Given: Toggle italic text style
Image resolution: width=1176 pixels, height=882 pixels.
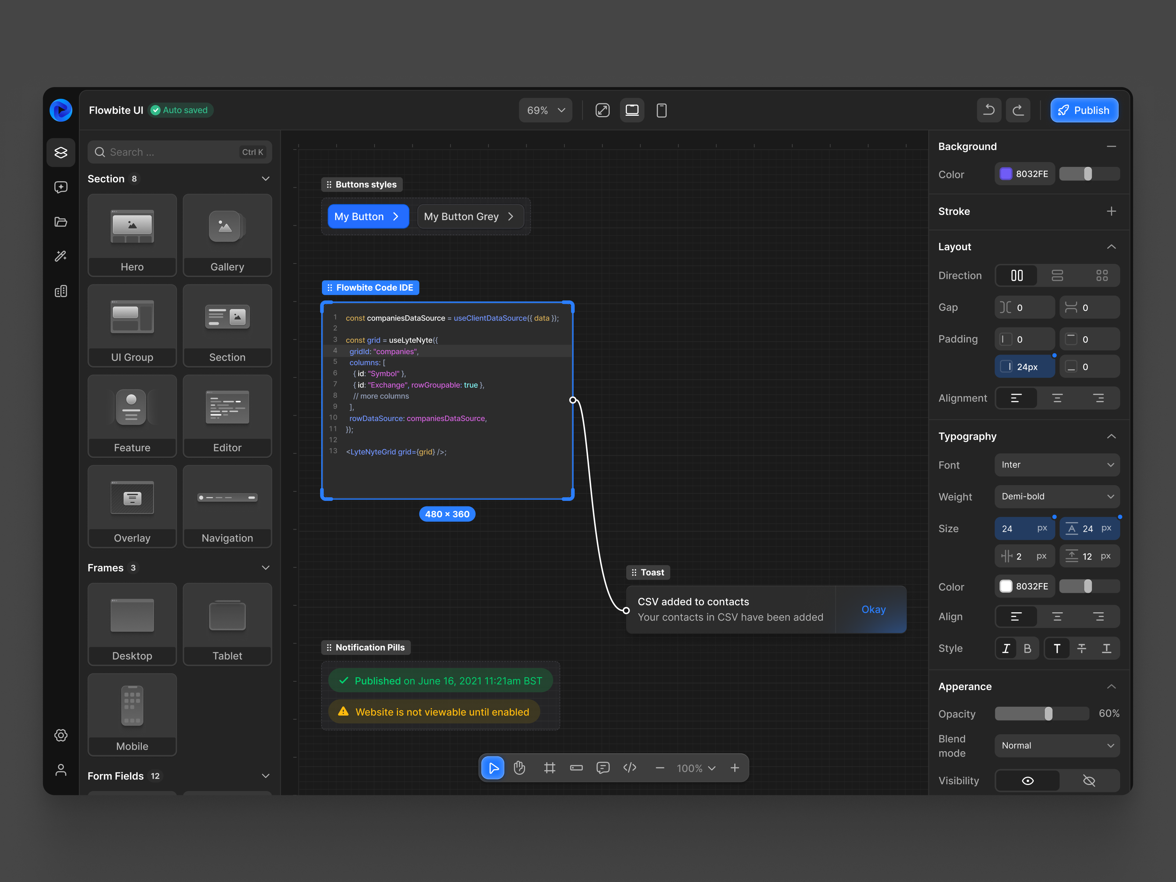Looking at the screenshot, I should click(1006, 648).
